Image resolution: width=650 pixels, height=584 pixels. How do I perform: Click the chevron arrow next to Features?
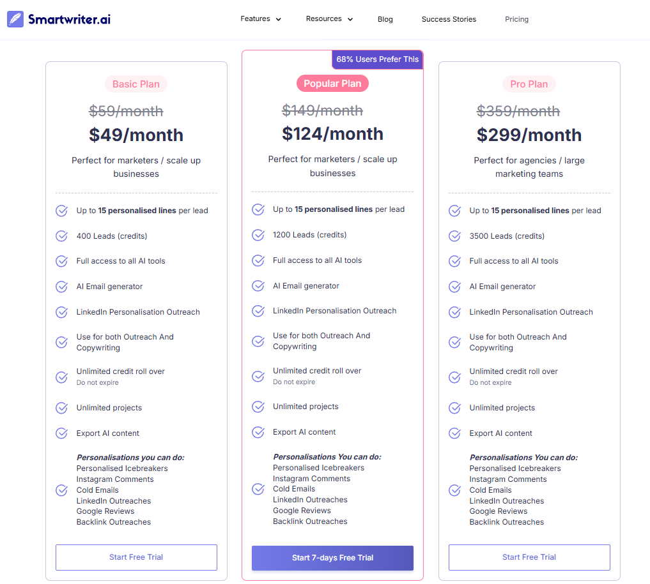279,19
